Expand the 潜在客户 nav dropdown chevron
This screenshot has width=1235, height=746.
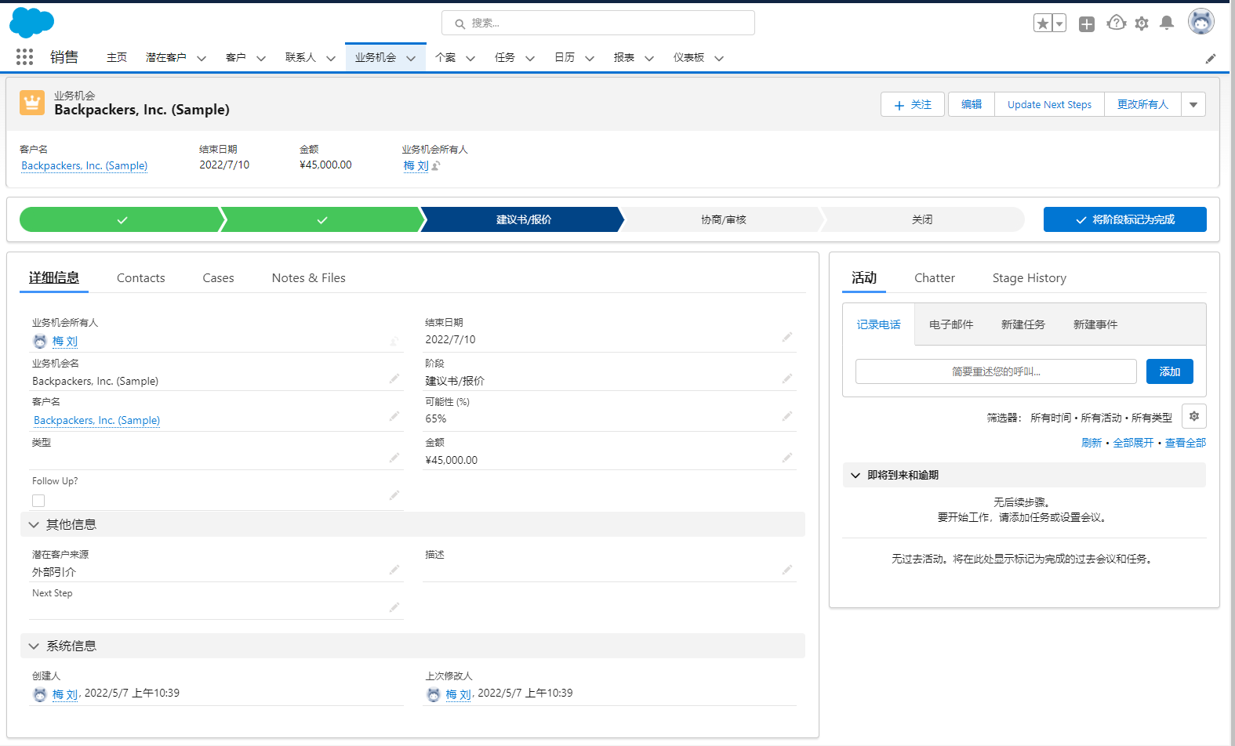[202, 58]
